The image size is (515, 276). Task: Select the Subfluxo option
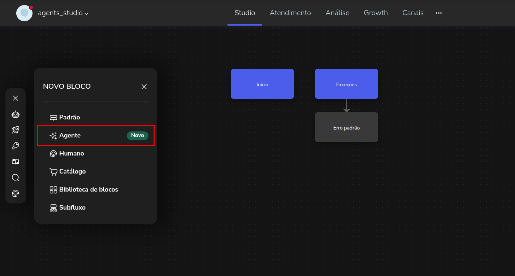point(72,207)
